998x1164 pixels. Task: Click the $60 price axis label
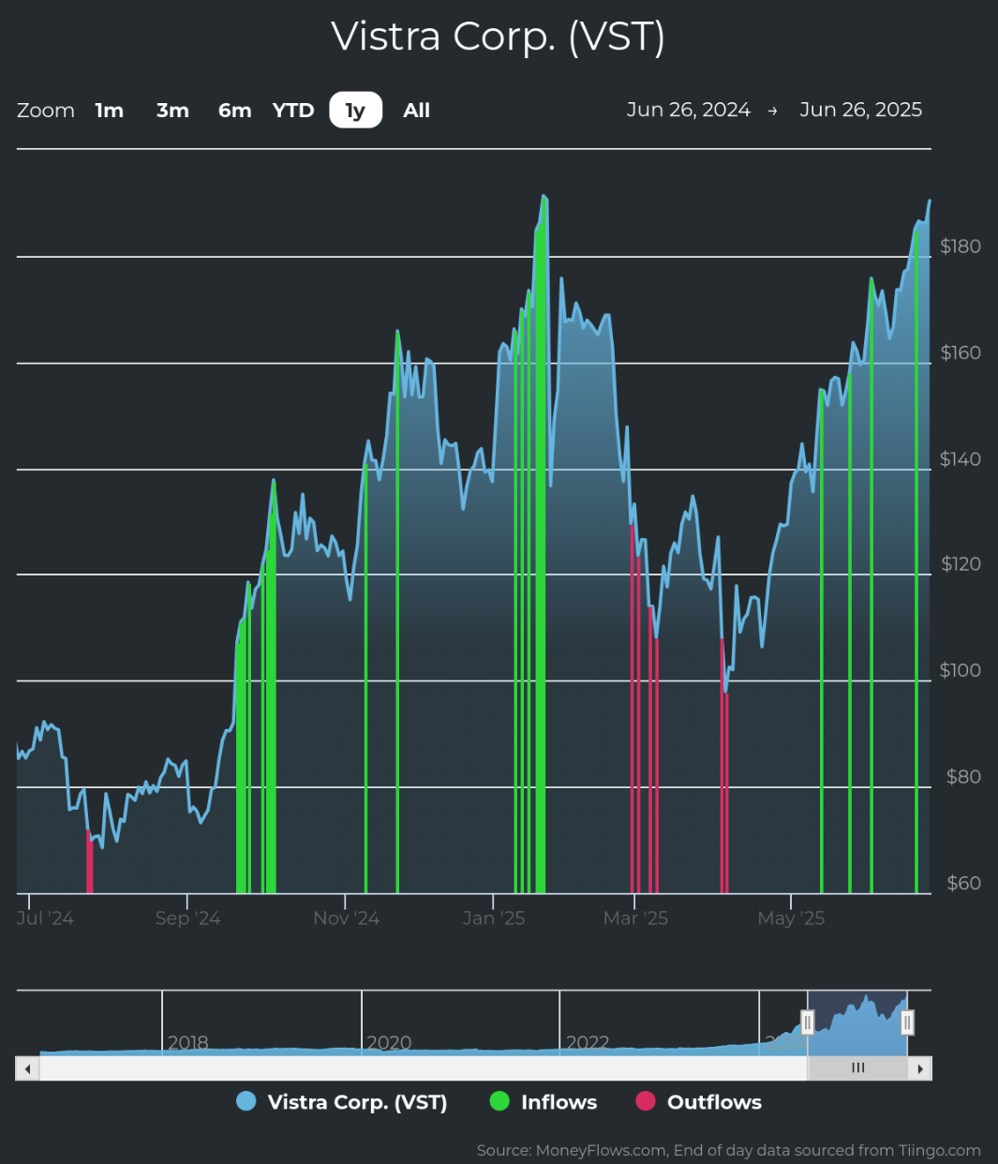(x=964, y=883)
